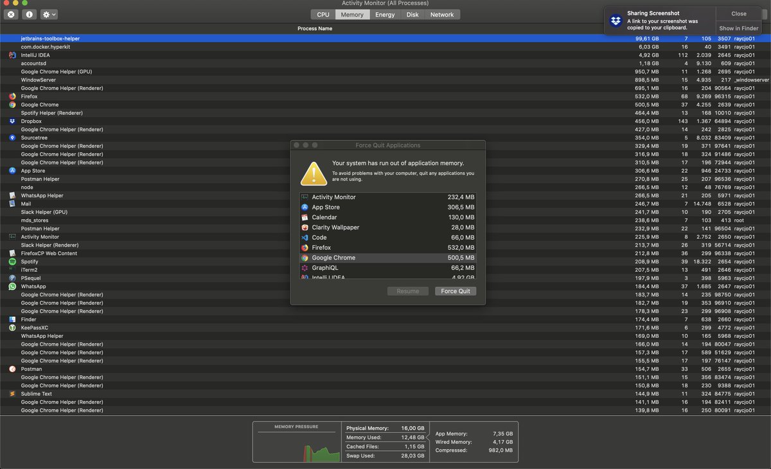The height and width of the screenshot is (469, 771).
Task: Click the Activity Monitor icon in Force Quit dialog
Action: point(305,197)
